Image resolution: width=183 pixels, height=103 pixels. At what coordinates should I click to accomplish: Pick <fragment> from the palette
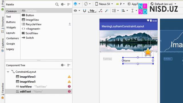tap(46, 29)
